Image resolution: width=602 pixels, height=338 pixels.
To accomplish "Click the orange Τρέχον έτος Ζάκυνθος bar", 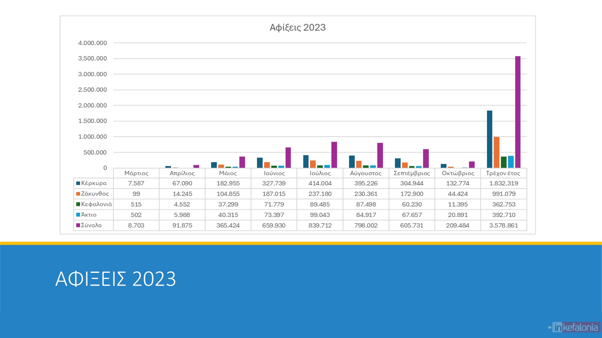I will (x=496, y=152).
